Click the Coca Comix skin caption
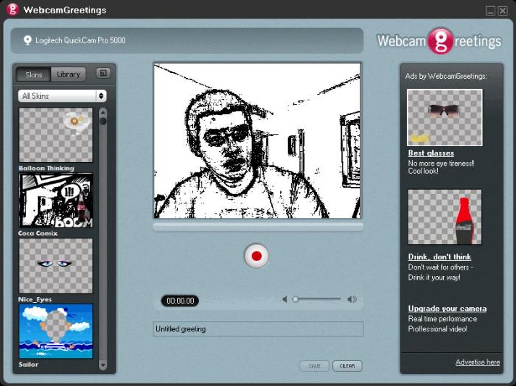This screenshot has height=386, width=516. click(38, 233)
